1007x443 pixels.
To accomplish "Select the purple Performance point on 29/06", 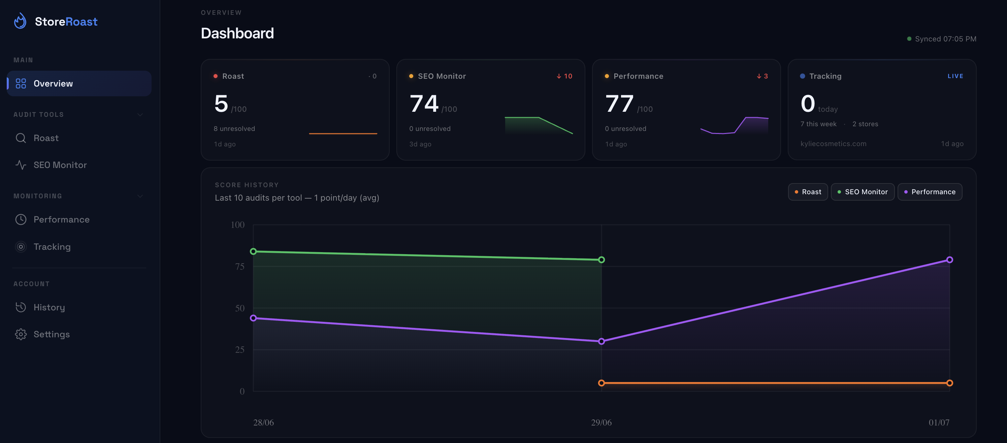I will pyautogui.click(x=602, y=341).
